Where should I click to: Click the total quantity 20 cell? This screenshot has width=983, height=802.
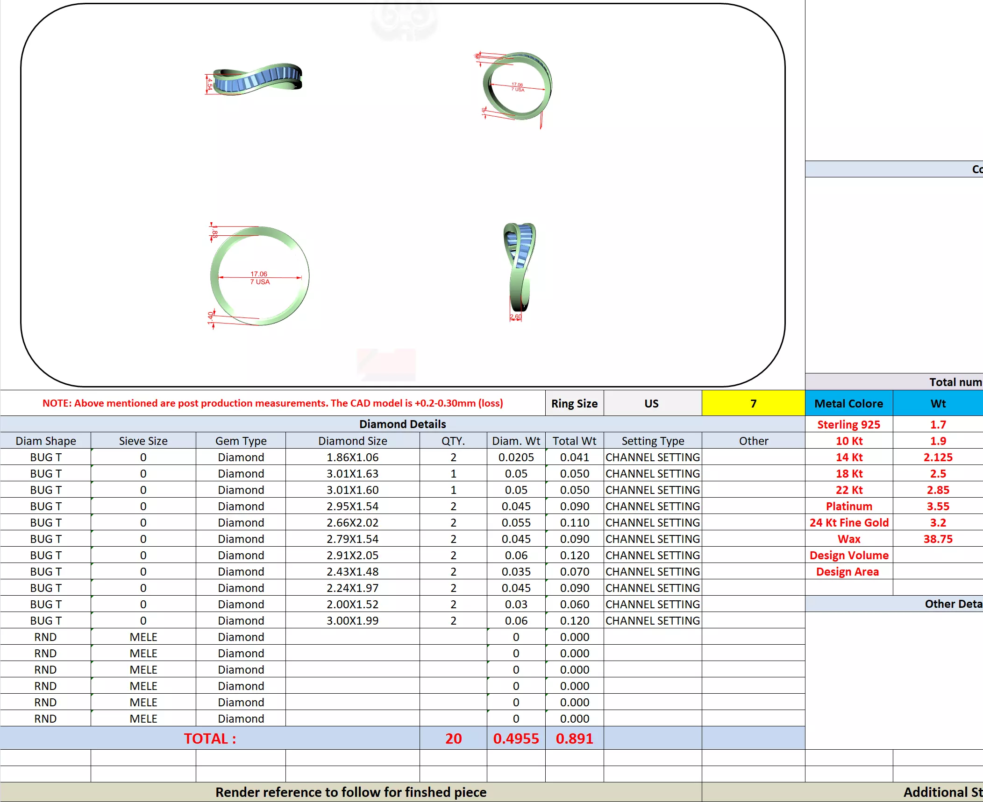click(x=453, y=738)
